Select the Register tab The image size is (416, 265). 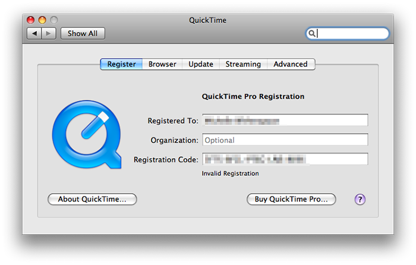point(121,64)
